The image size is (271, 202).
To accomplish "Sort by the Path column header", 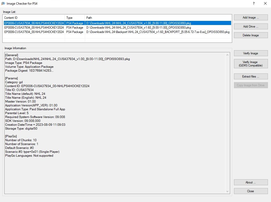I will click(x=158, y=18).
